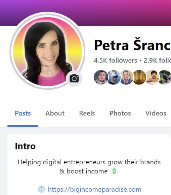Click the camera icon on profile picture
The height and width of the screenshot is (195, 171).
coord(74,78)
